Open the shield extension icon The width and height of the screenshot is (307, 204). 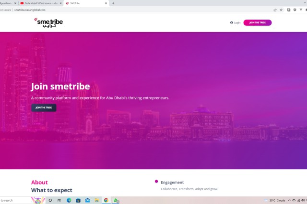[x=295, y=10]
